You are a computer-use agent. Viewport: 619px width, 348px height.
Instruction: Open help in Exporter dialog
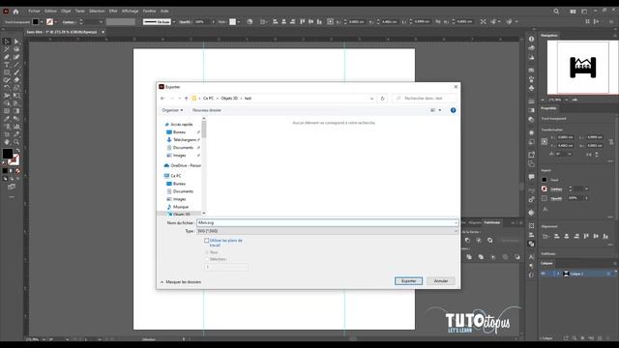(x=454, y=110)
